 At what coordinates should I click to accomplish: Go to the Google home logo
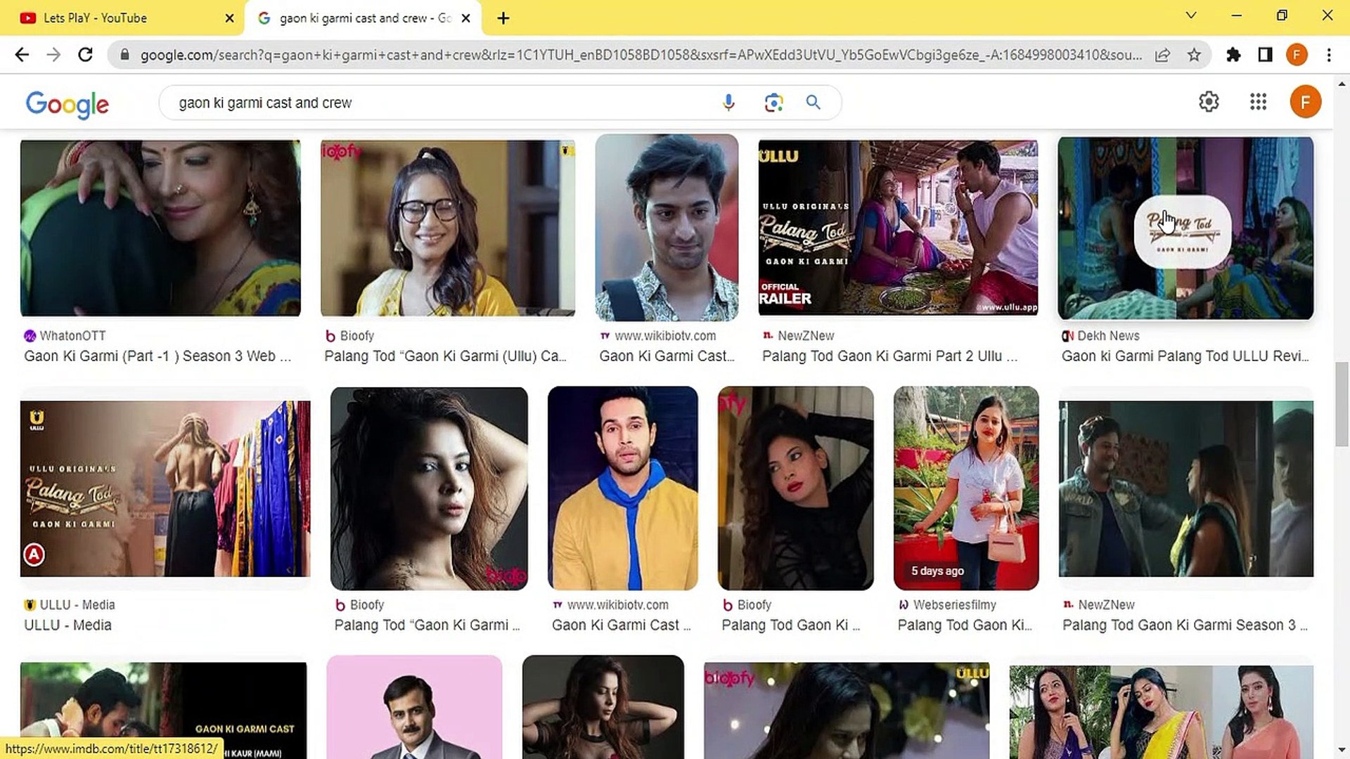[x=67, y=104]
